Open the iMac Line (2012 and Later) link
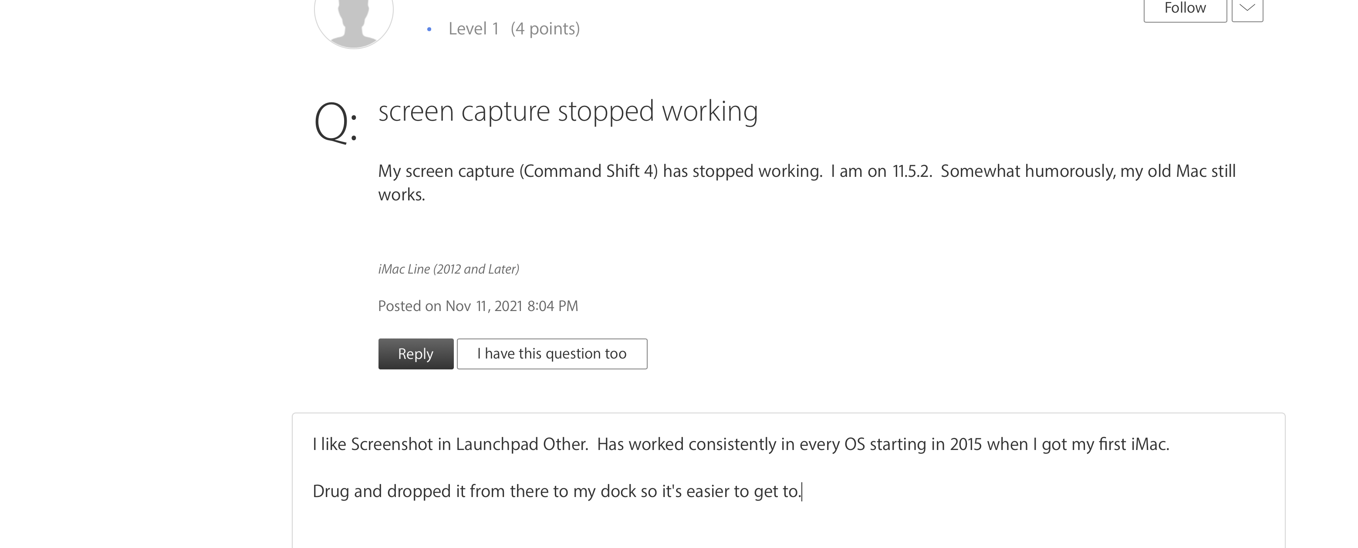 coord(448,269)
